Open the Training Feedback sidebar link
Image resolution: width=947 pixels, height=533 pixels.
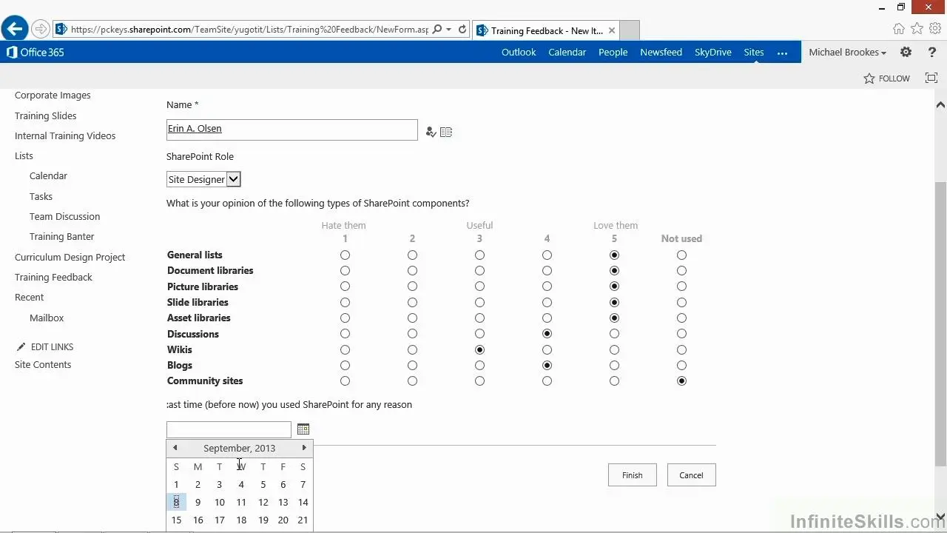point(53,277)
